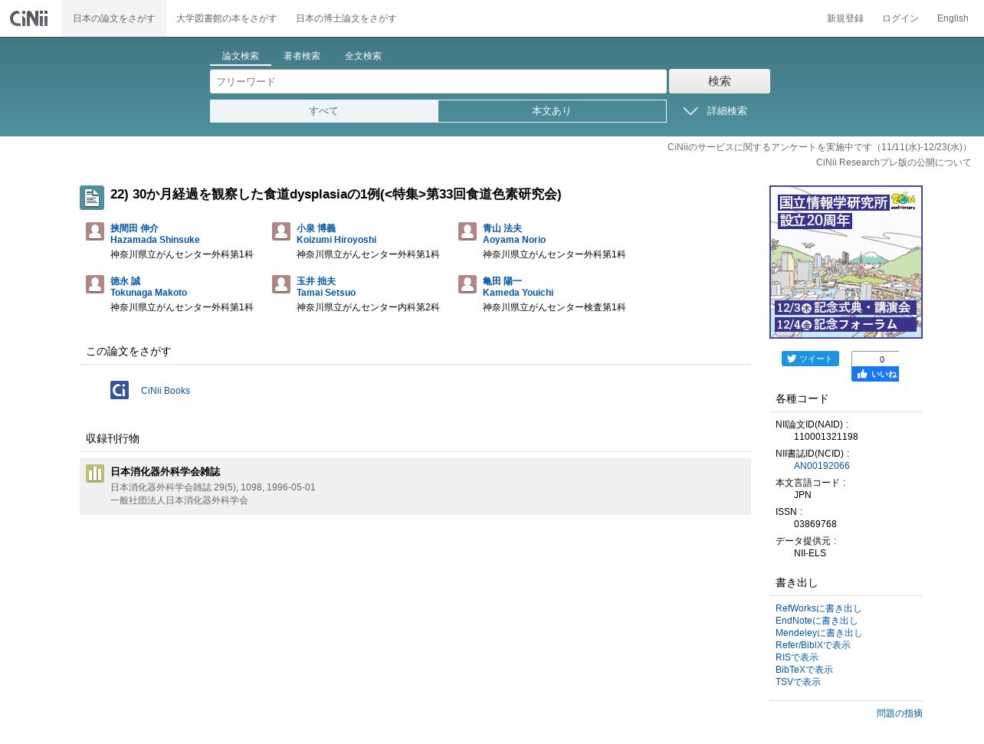Open the CiNii survey announcement link
This screenshot has height=744, width=984.
pyautogui.click(x=819, y=147)
